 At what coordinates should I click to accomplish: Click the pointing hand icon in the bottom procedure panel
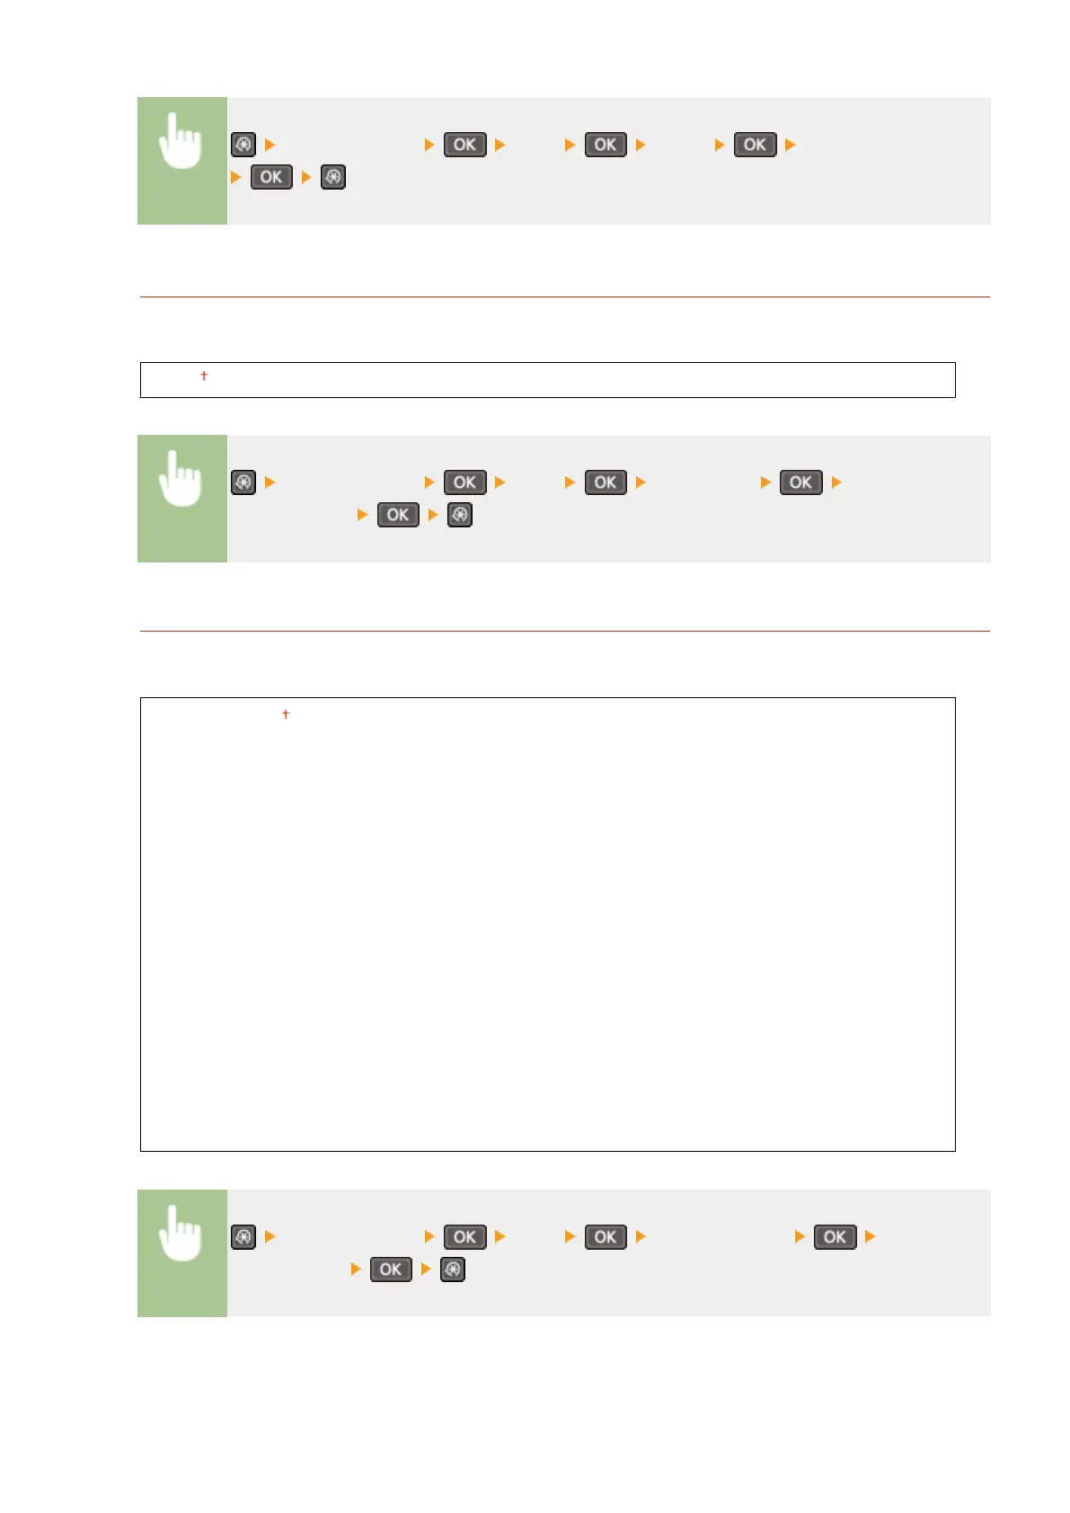181,1233
